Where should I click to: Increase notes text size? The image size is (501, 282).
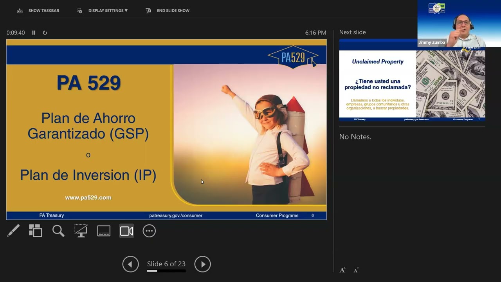(x=342, y=270)
